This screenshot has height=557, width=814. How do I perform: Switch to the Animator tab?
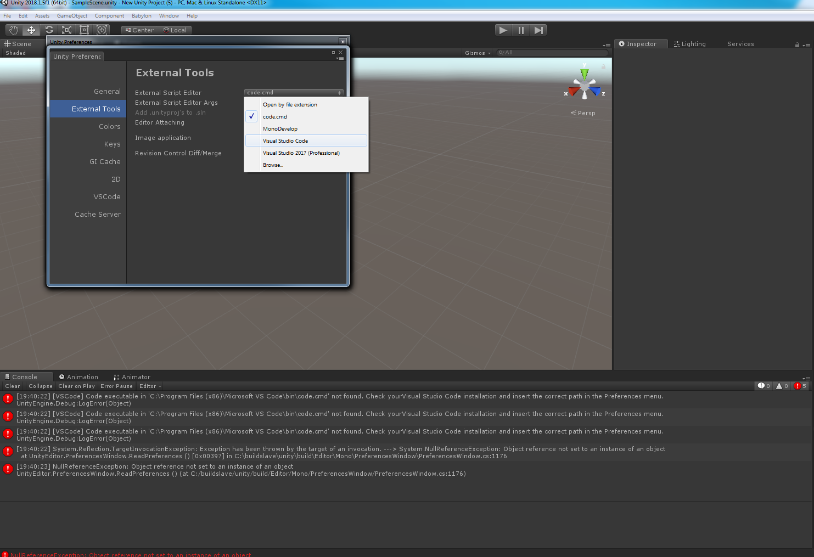coord(132,377)
